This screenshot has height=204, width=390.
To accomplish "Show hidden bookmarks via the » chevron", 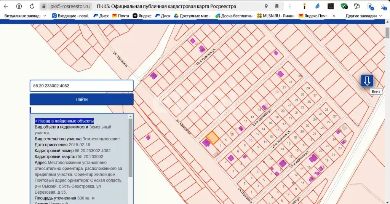I will [x=334, y=16].
